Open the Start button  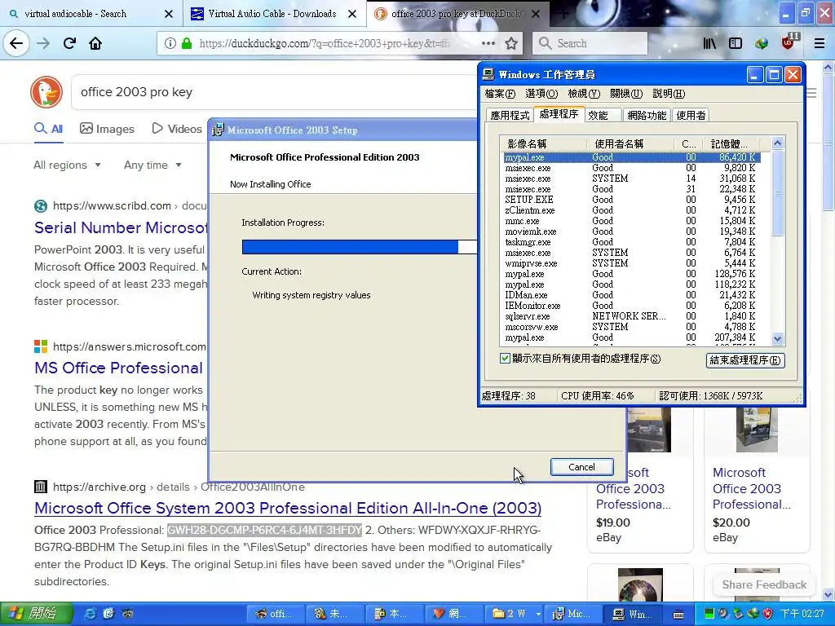click(x=35, y=614)
